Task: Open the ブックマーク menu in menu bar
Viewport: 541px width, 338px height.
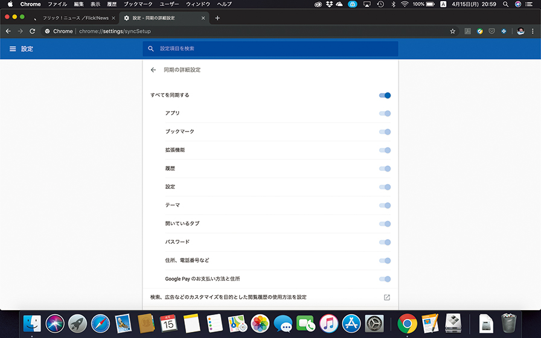Action: (x=138, y=4)
